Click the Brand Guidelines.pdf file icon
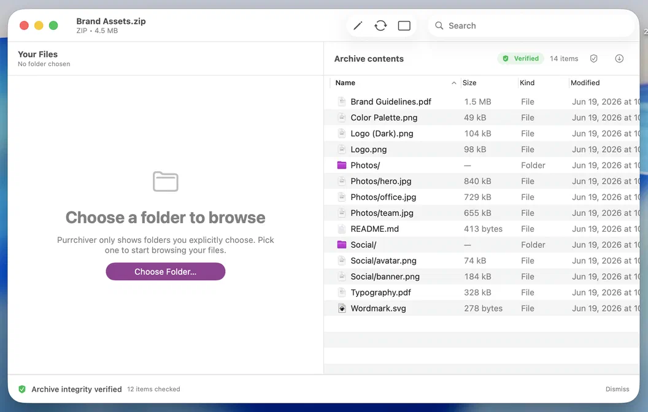The height and width of the screenshot is (412, 648). coord(342,102)
